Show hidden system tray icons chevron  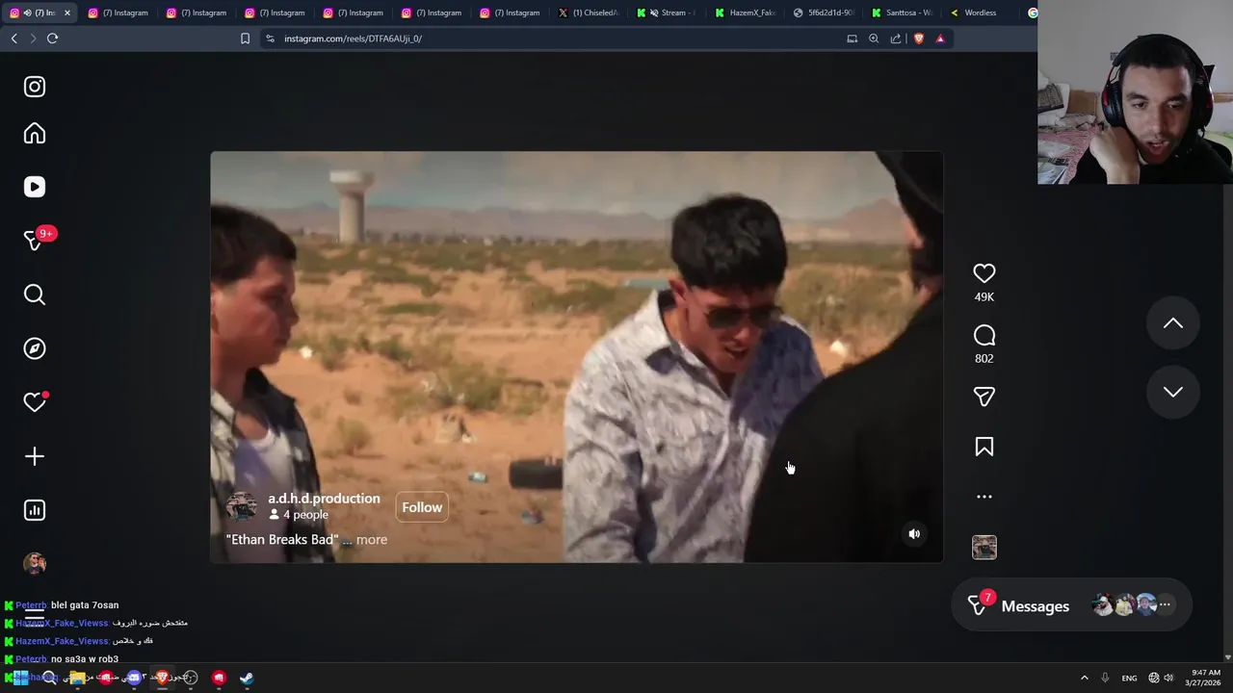pyautogui.click(x=1084, y=678)
